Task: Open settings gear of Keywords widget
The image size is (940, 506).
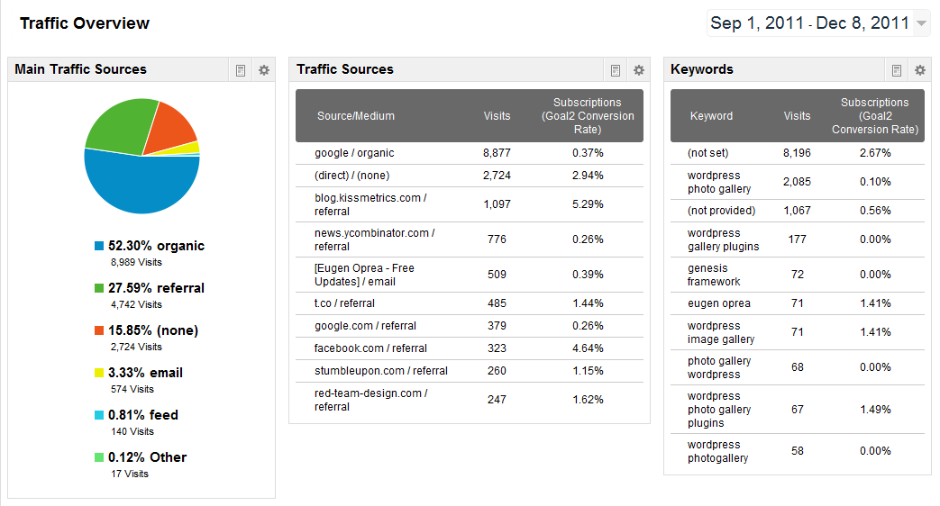Action: click(x=920, y=70)
